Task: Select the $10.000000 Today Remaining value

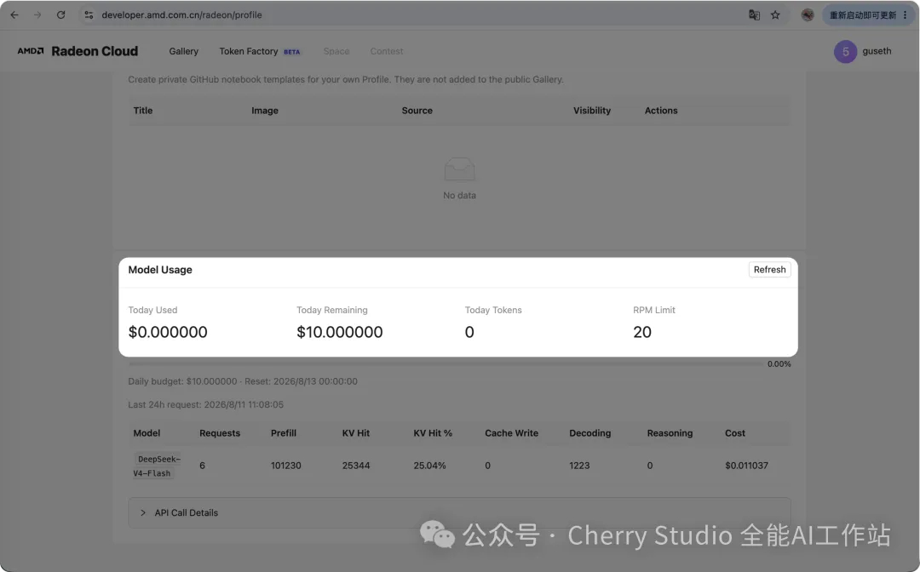Action: [x=340, y=332]
